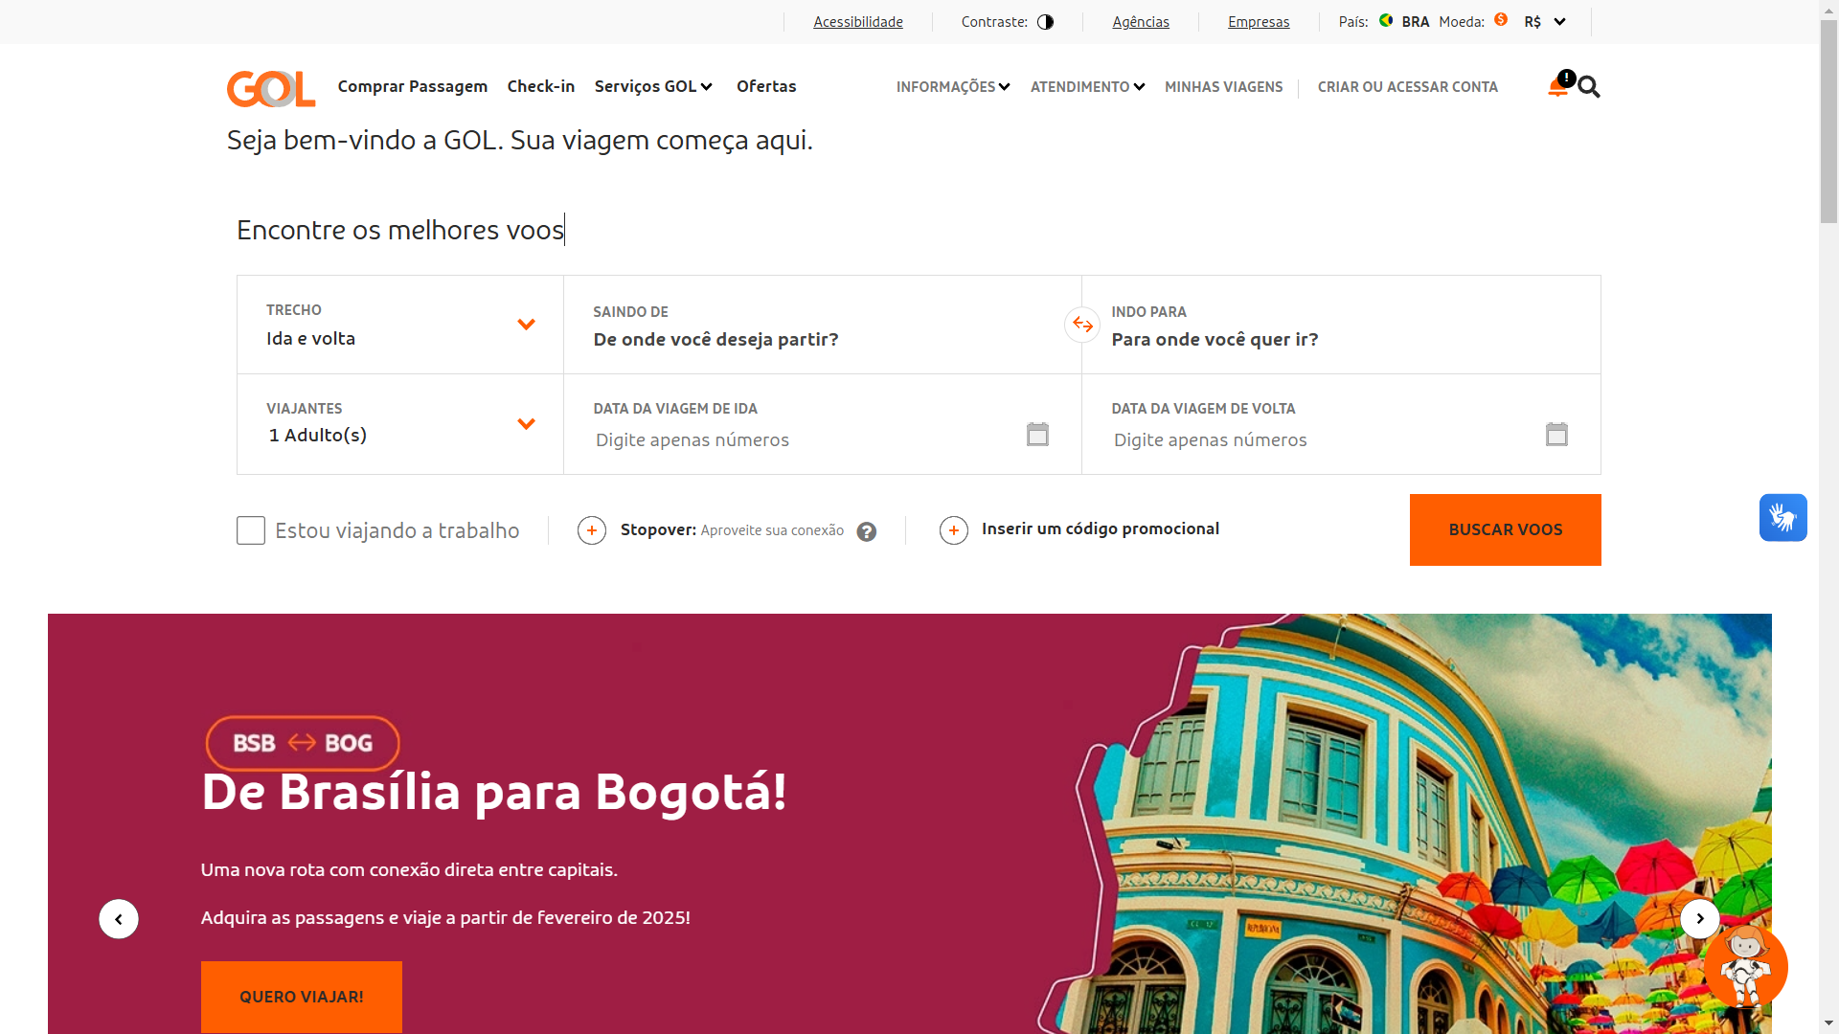
Task: Check 'Estou viajando a trabalho' checkbox
Action: (x=251, y=530)
